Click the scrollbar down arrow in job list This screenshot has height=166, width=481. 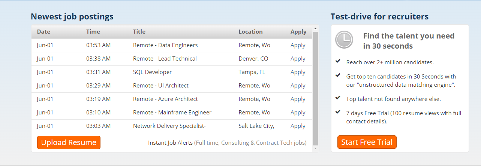coord(315,148)
